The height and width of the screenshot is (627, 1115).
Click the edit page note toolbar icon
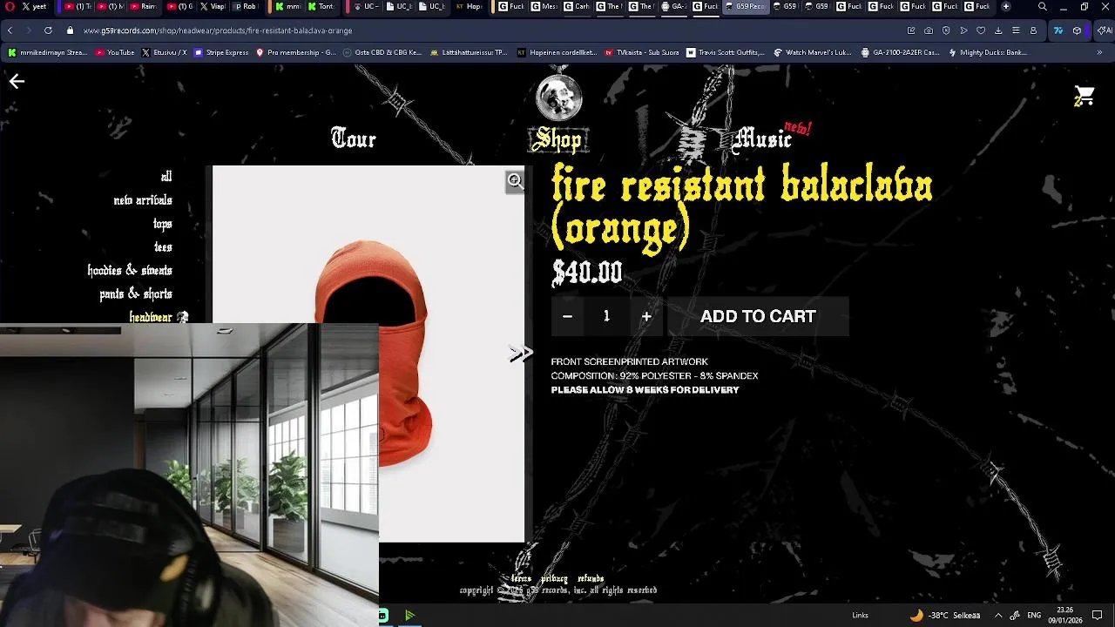pos(911,30)
